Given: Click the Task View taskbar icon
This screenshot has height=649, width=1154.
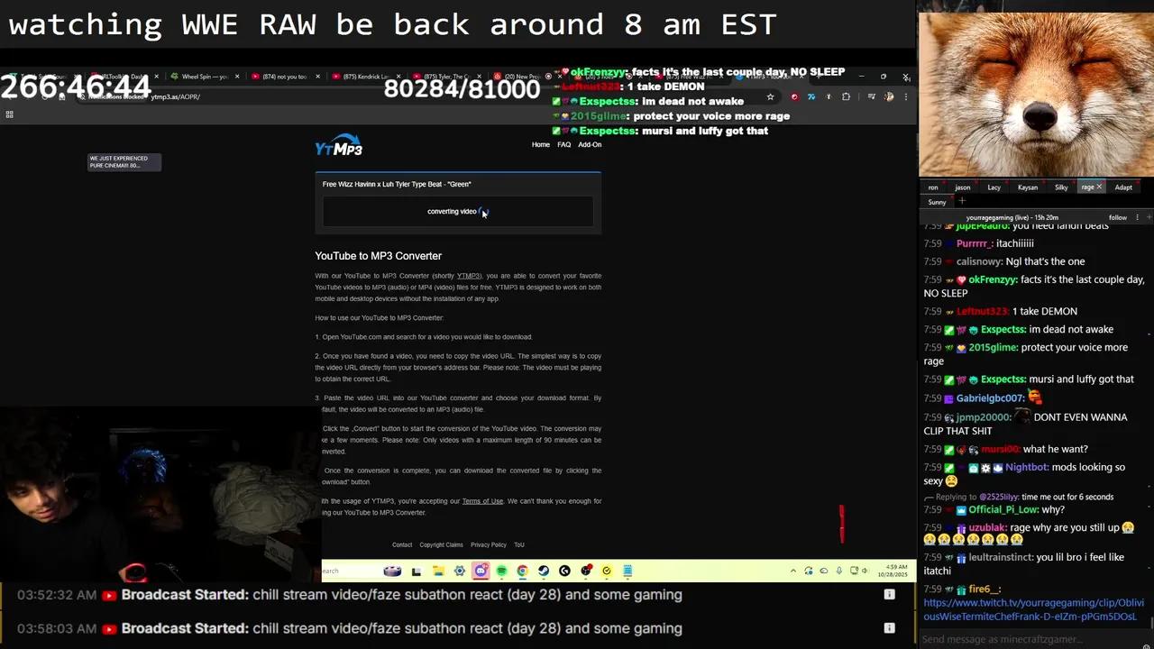Looking at the screenshot, I should (x=416, y=571).
